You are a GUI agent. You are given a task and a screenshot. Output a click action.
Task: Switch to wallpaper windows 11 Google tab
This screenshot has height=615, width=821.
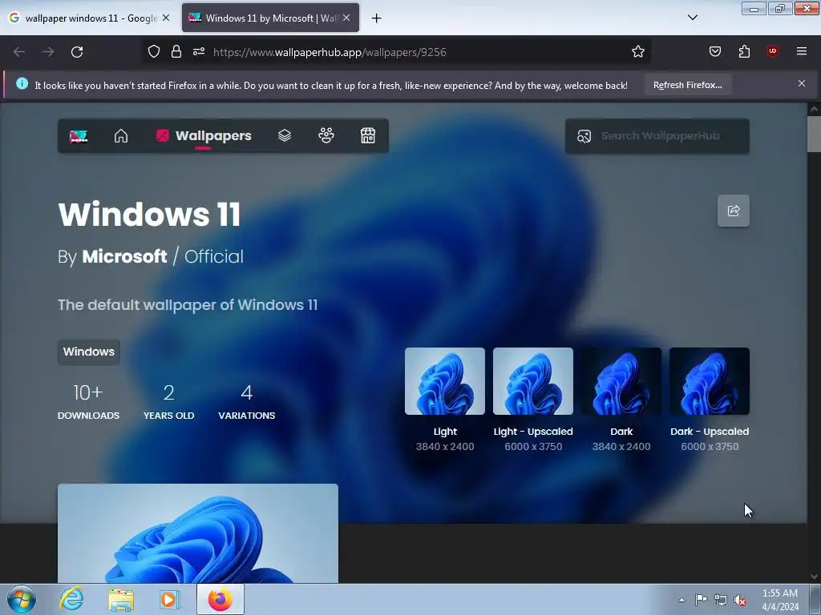[x=90, y=18]
